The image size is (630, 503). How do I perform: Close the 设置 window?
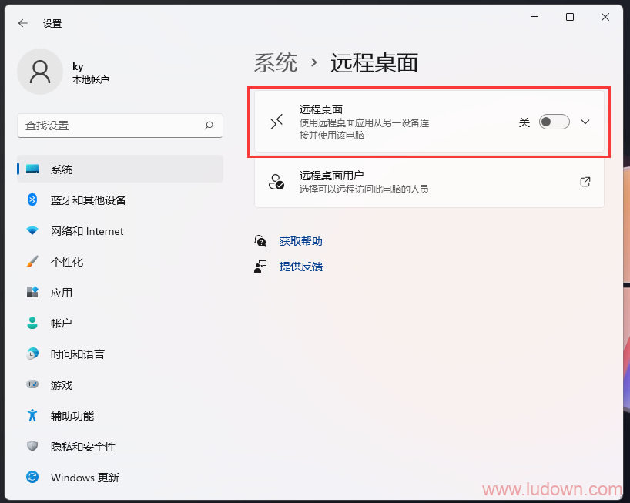pyautogui.click(x=605, y=17)
